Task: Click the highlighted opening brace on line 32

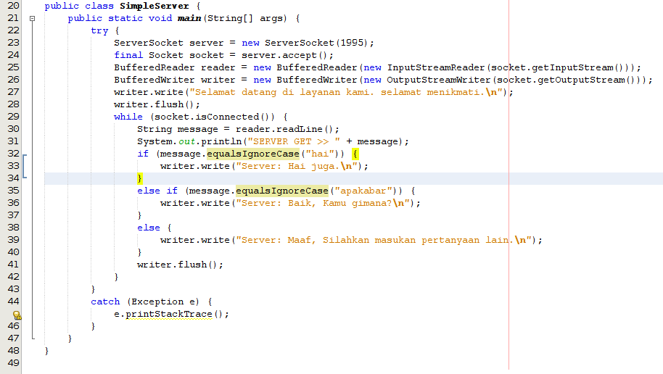Action: coord(355,154)
